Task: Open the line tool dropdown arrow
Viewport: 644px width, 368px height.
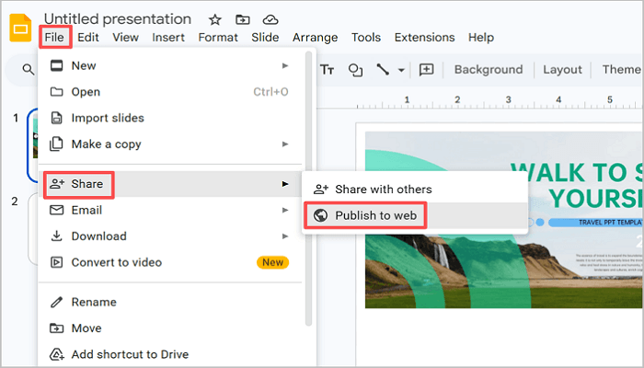Action: point(401,70)
